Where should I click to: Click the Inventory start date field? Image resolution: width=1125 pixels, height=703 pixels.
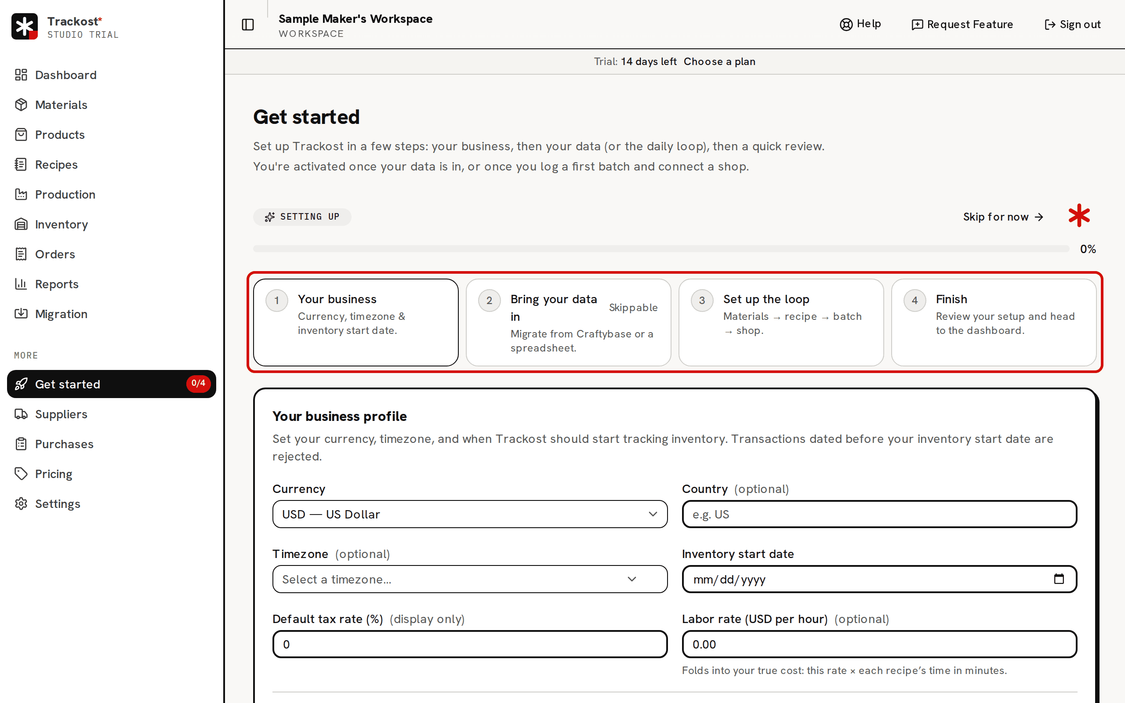879,580
